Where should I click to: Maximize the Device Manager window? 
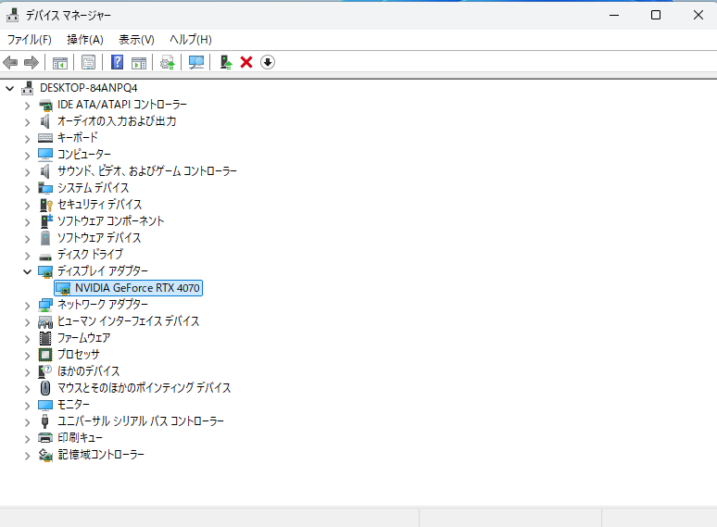pos(656,15)
